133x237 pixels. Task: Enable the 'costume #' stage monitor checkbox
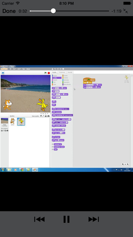coord(53,144)
